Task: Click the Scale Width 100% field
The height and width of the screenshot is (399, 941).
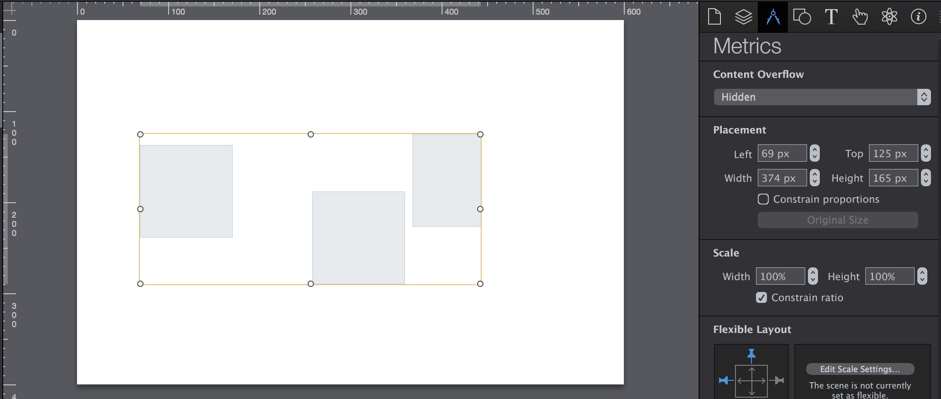Action: [780, 276]
